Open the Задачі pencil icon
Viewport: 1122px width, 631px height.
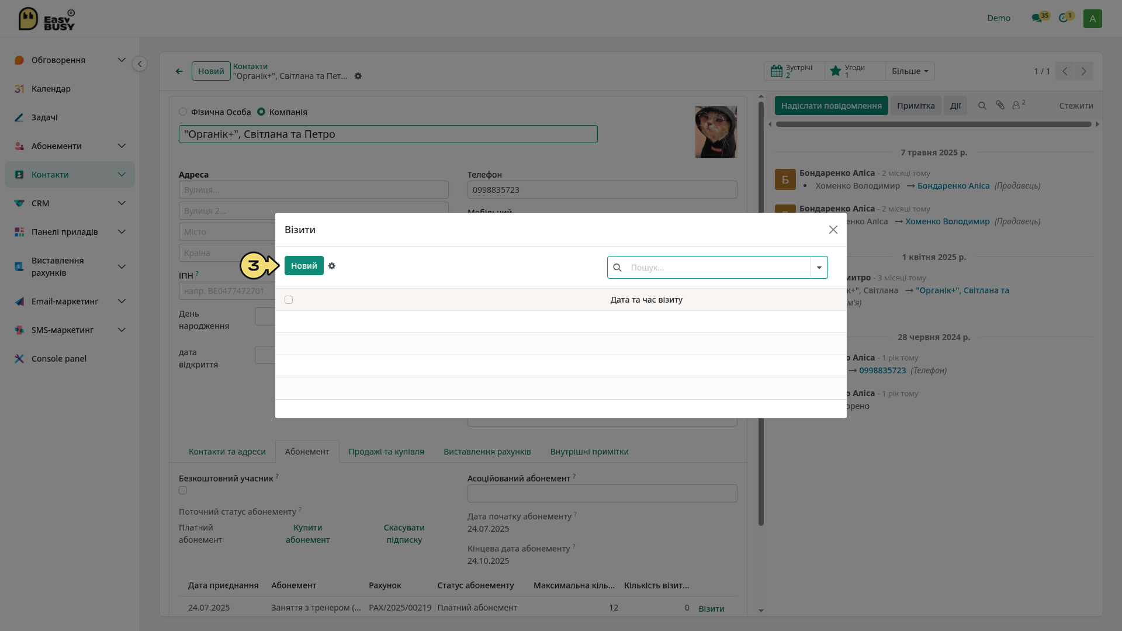[x=19, y=117]
